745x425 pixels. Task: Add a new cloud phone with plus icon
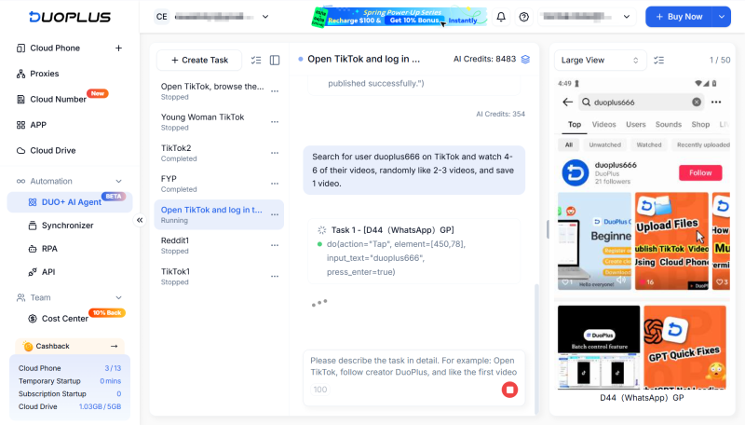click(119, 48)
